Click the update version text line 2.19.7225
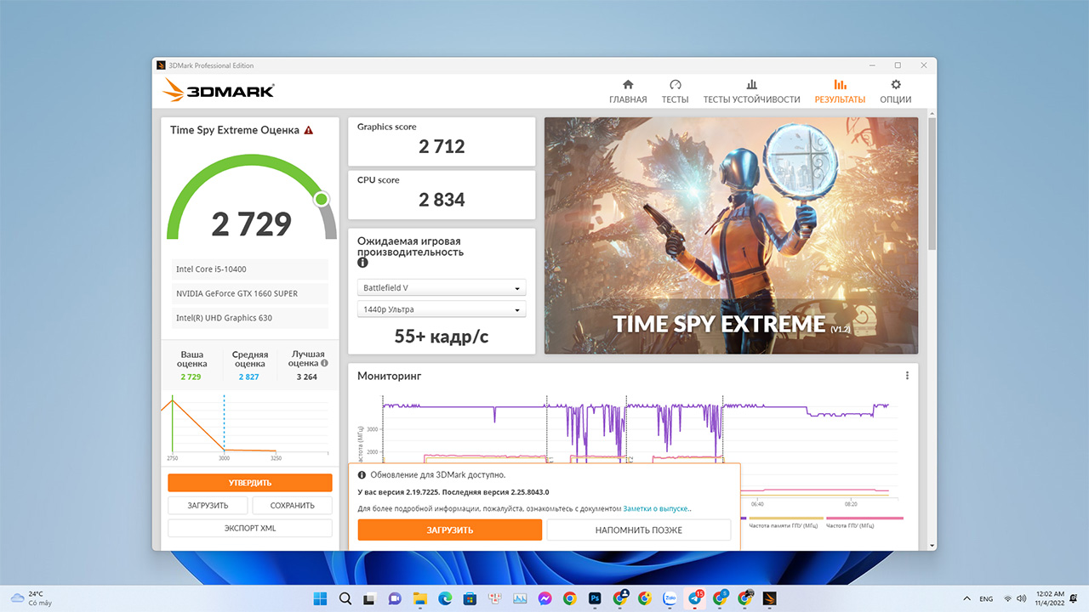Image resolution: width=1089 pixels, height=612 pixels. pyautogui.click(x=453, y=492)
